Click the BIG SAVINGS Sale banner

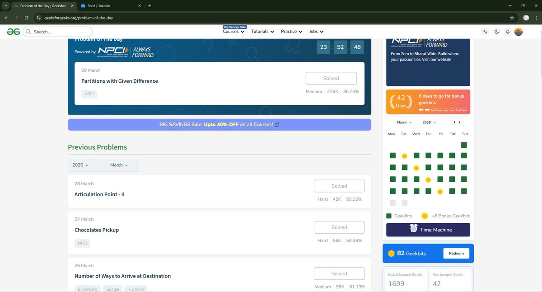pyautogui.click(x=220, y=125)
